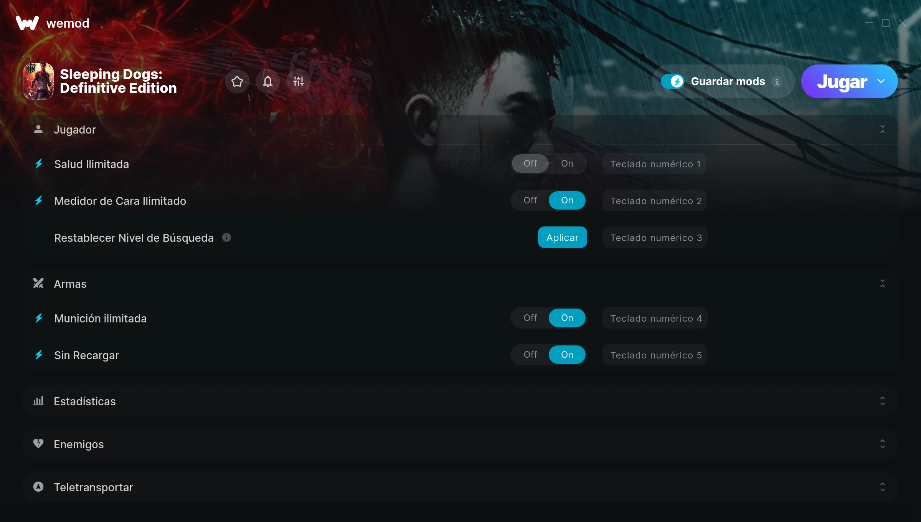Click the WeMod logo icon
Viewport: 921px width, 522px height.
(27, 23)
